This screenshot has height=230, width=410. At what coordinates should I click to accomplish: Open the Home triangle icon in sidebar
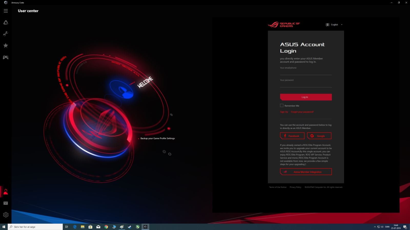6,22
